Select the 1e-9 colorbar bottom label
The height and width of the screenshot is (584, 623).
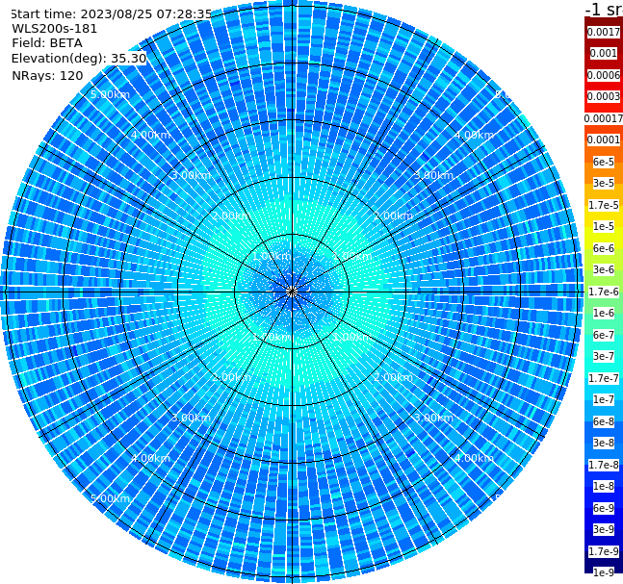(604, 572)
